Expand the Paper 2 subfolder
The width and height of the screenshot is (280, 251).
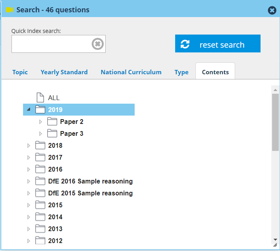tap(40, 122)
